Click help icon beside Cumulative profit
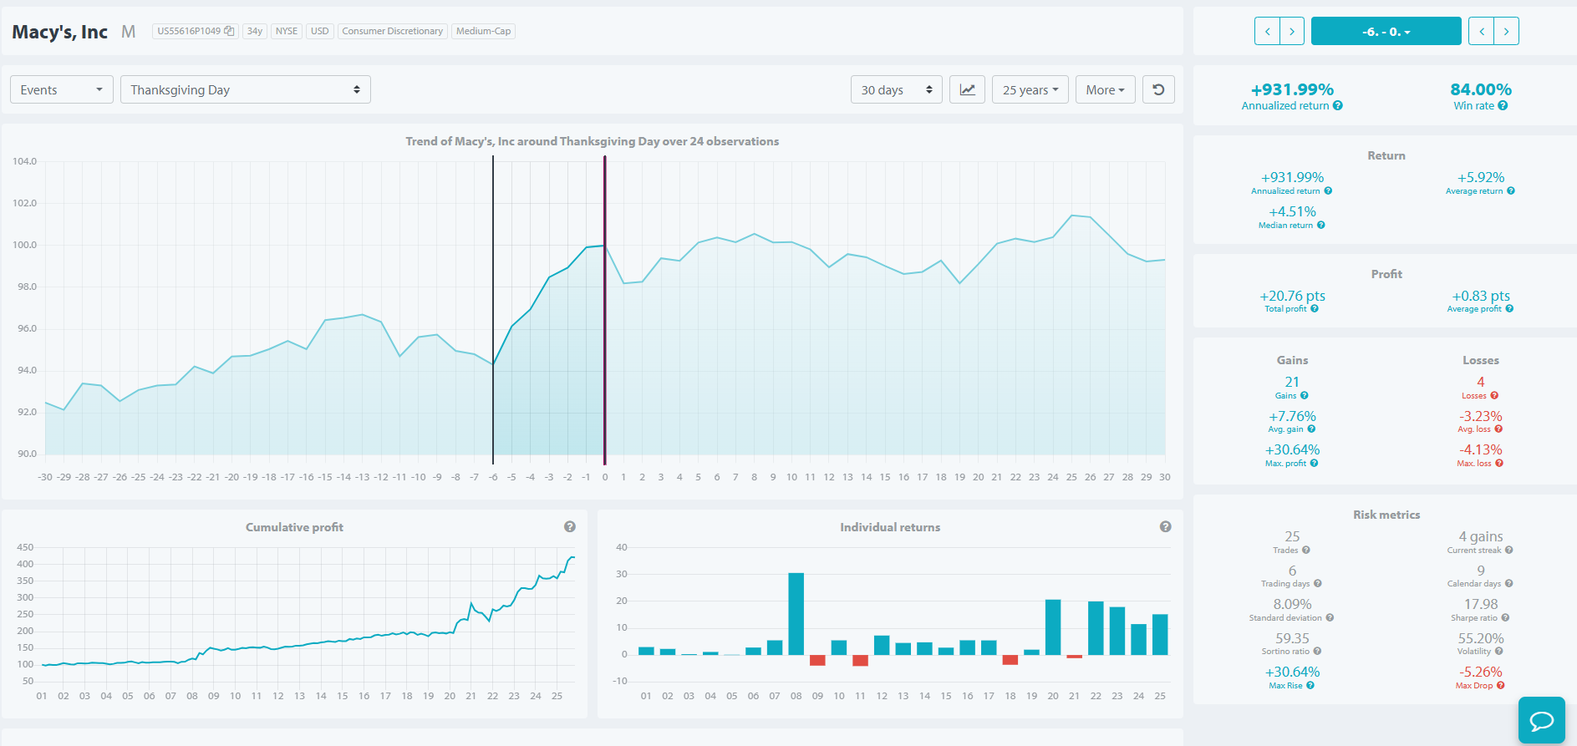 click(570, 526)
